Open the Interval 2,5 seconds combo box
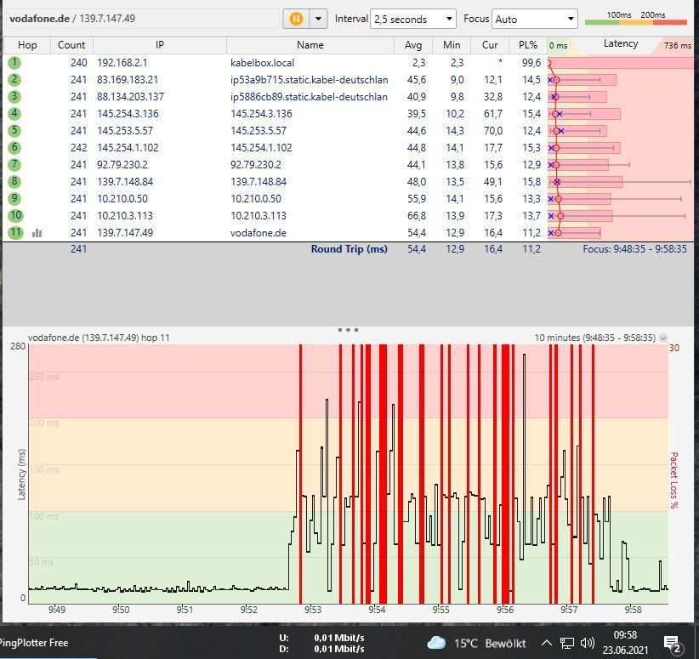 tap(412, 20)
